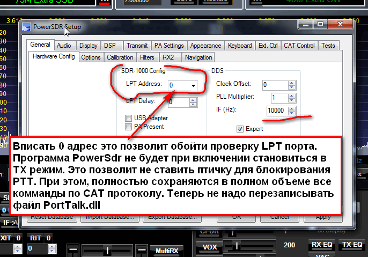Decrease LPT Delay with down arrow
The width and height of the screenshot is (368, 257).
click(193, 105)
